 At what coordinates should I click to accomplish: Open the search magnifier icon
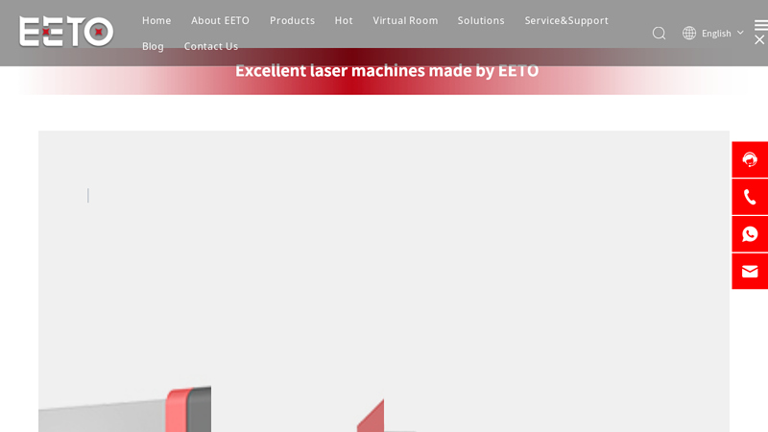[659, 34]
